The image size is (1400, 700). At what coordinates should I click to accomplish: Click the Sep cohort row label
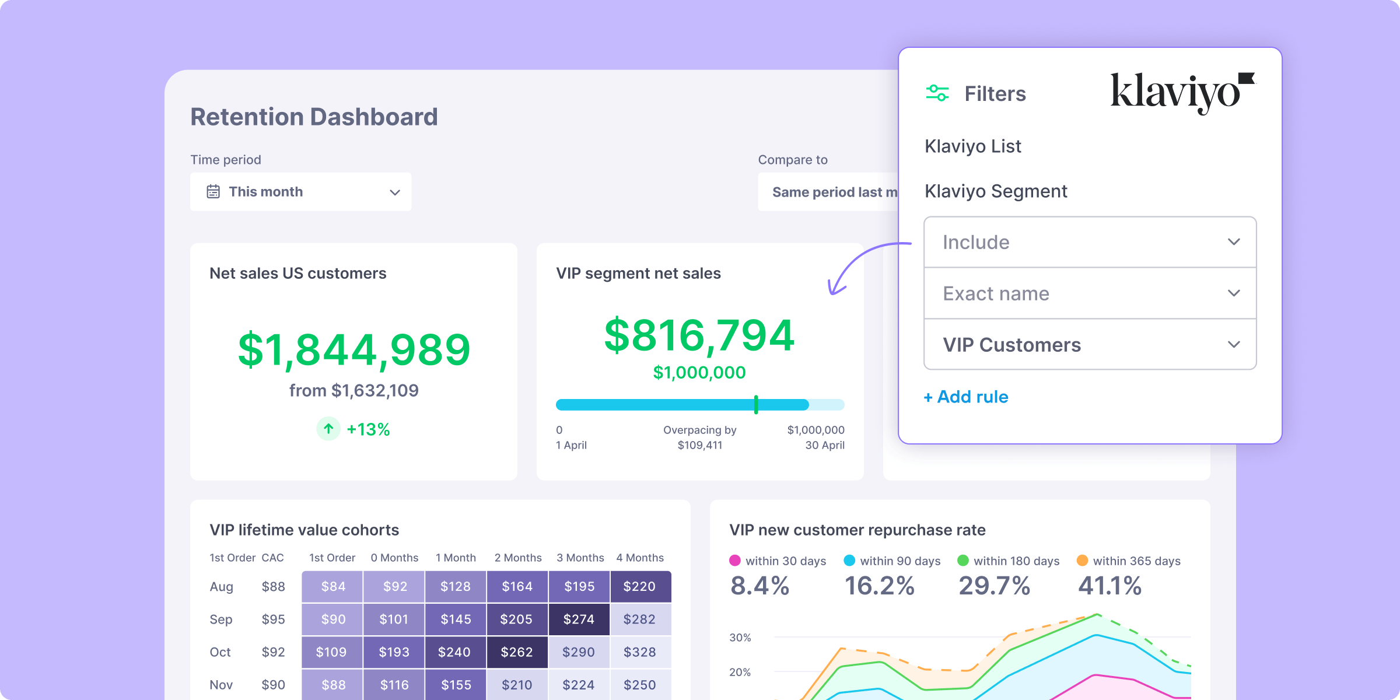click(x=221, y=619)
